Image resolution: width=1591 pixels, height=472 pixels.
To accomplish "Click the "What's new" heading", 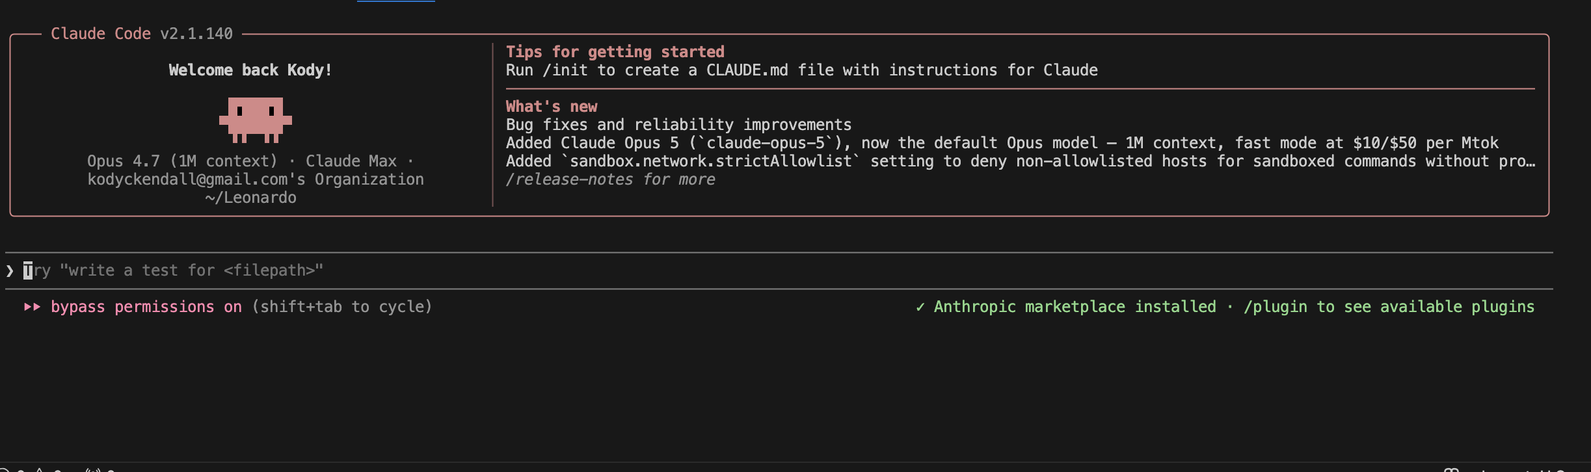I will [x=552, y=107].
